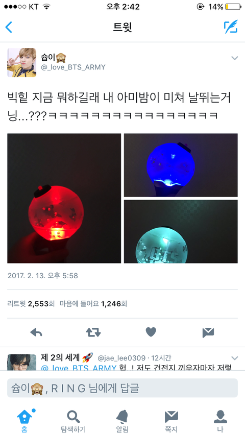Tap the back arrow icon
Image resolution: width=245 pixels, height=436 pixels.
point(9,27)
